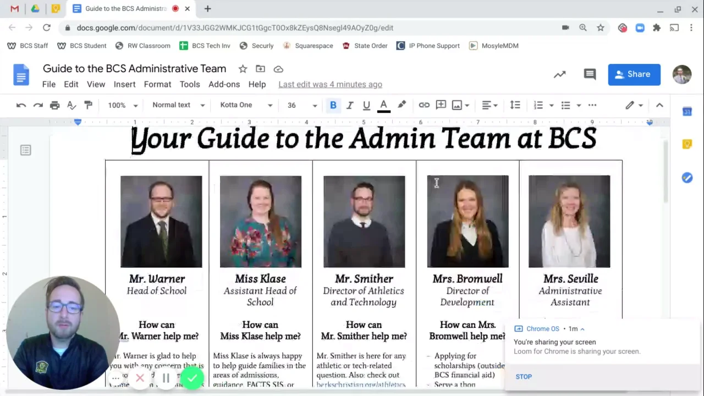Select Mr. Warner's portrait photo
This screenshot has height=396, width=704.
click(x=161, y=222)
